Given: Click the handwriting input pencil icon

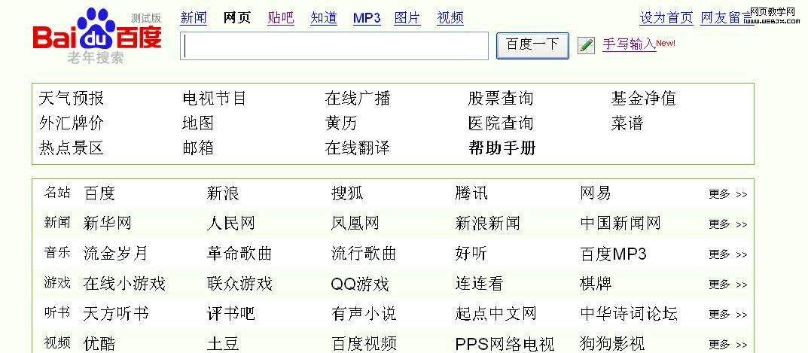Looking at the screenshot, I should click(x=586, y=46).
